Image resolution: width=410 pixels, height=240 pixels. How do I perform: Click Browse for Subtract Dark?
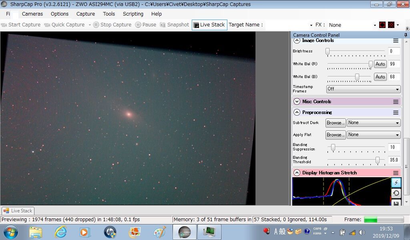(x=336, y=123)
